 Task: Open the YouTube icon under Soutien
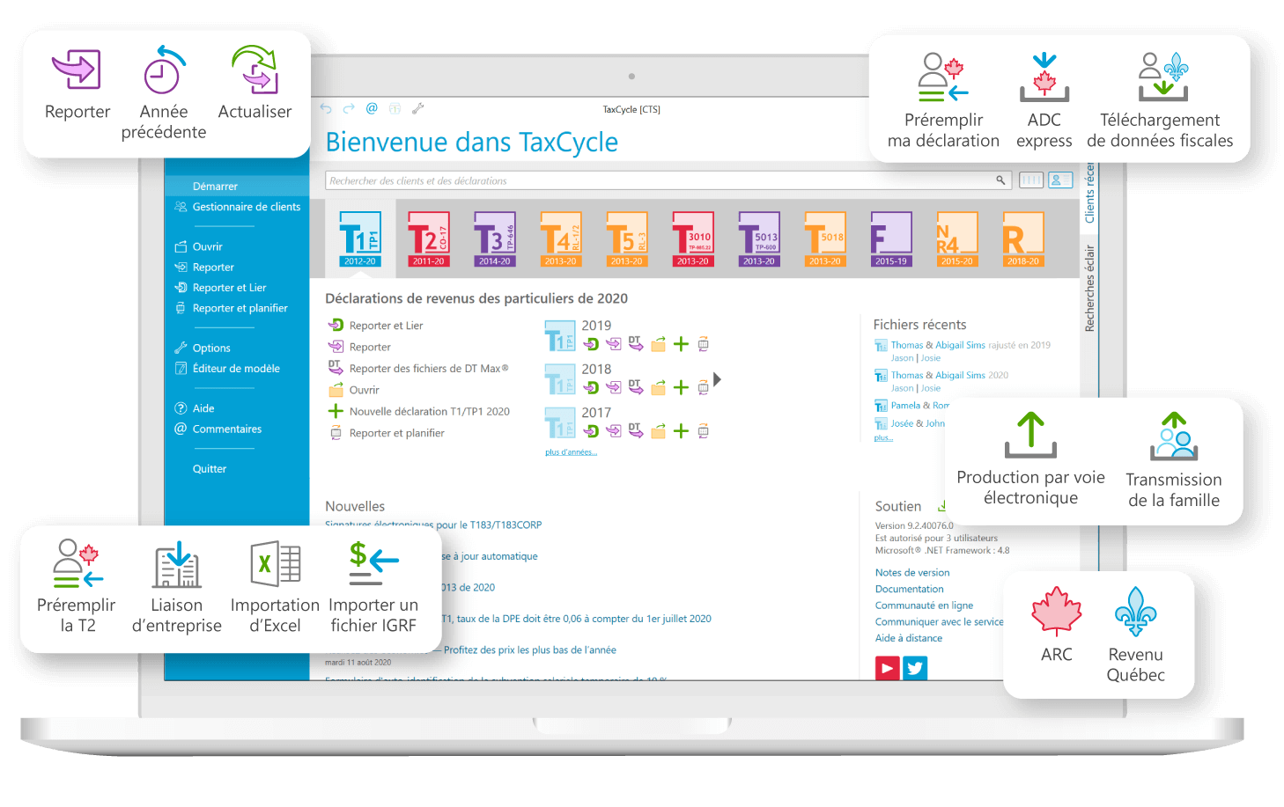point(887,669)
